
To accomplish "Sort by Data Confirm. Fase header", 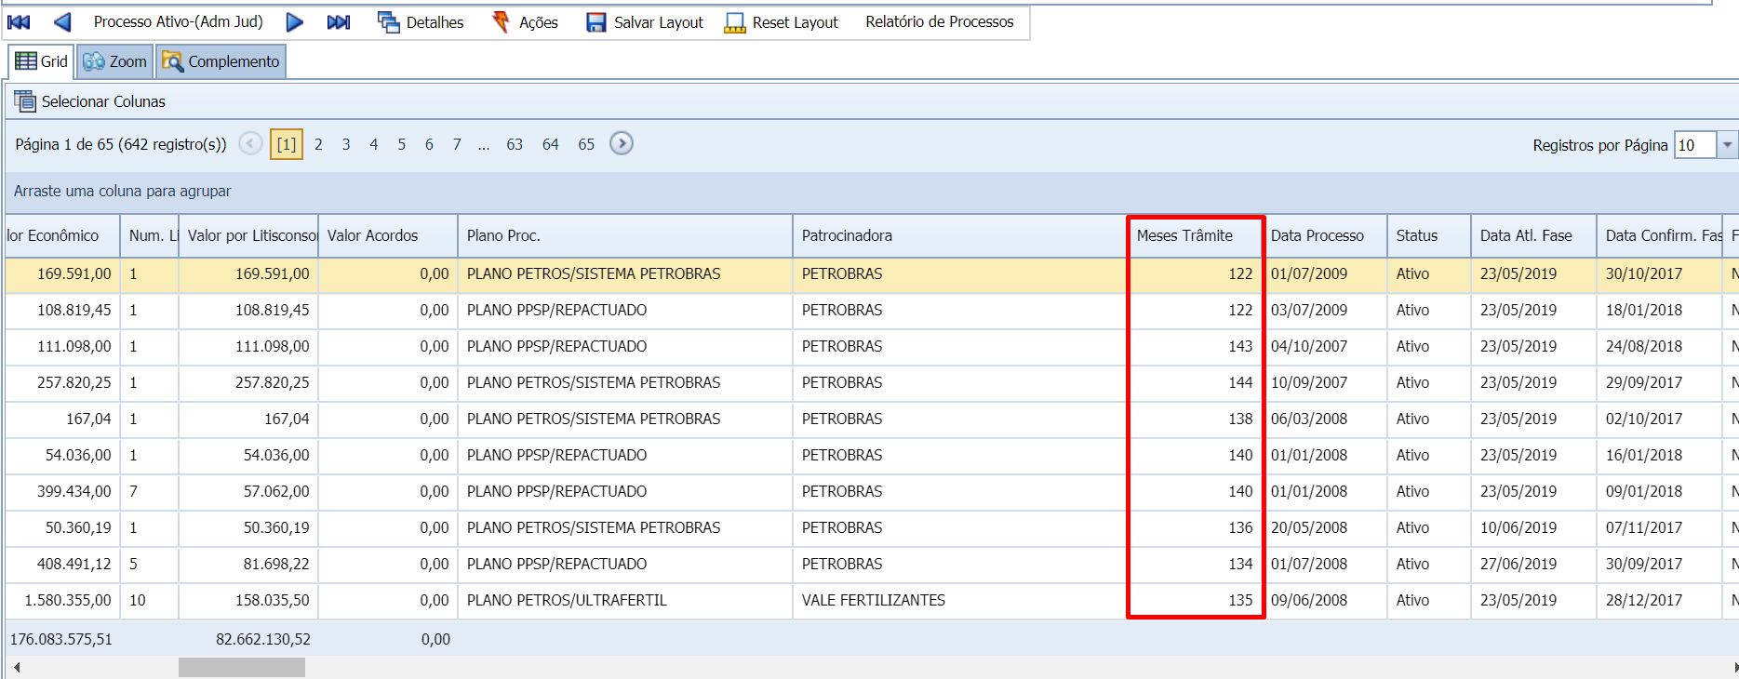I will tap(1659, 235).
